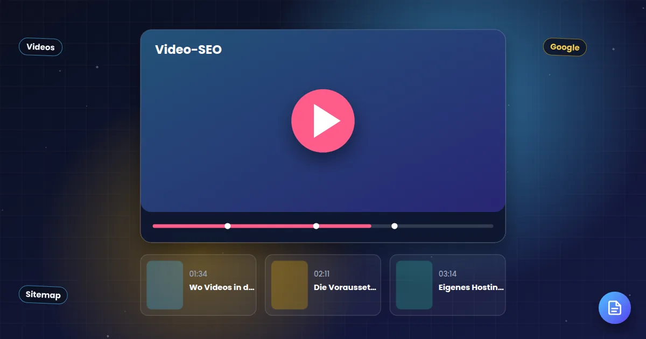Click the 01:34 timestamp
646x339 pixels.
point(198,274)
